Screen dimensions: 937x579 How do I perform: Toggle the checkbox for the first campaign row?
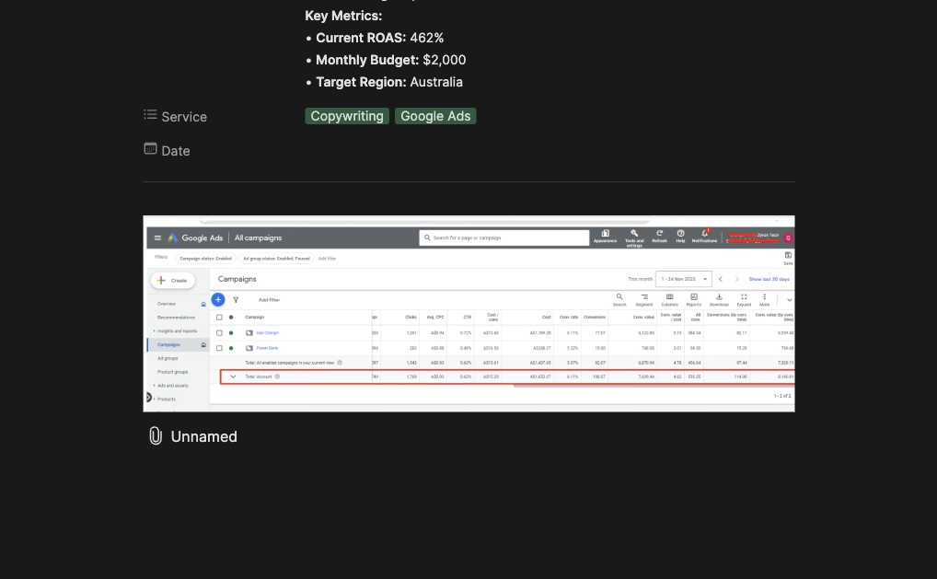(219, 333)
